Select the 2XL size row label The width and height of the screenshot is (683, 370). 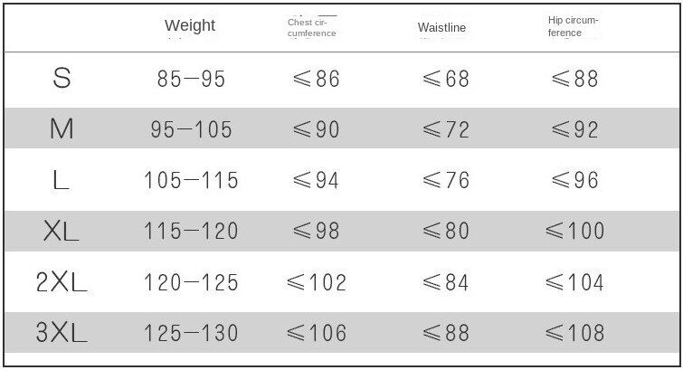pyautogui.click(x=62, y=282)
